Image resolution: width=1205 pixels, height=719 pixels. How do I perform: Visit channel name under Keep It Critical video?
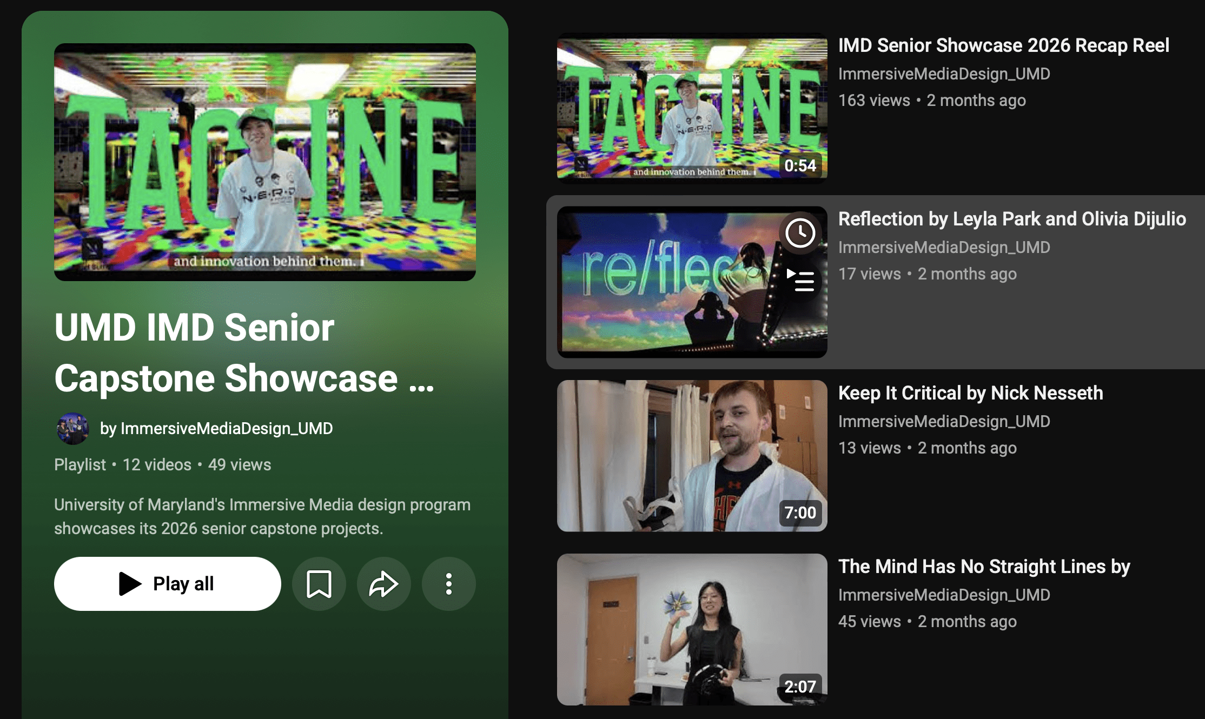pyautogui.click(x=944, y=421)
